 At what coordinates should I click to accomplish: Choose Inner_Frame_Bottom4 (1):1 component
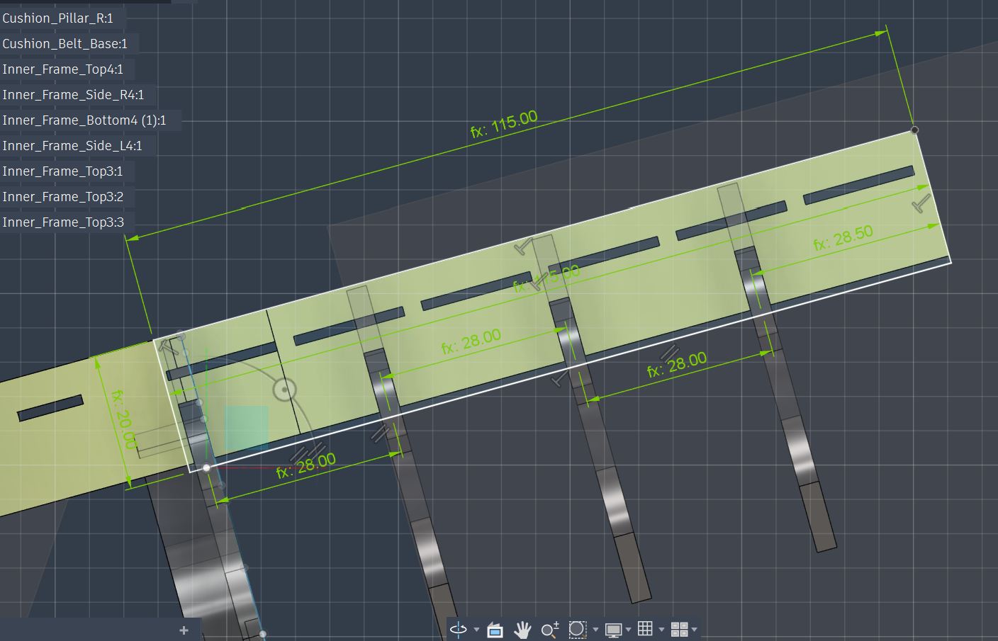pyautogui.click(x=84, y=120)
